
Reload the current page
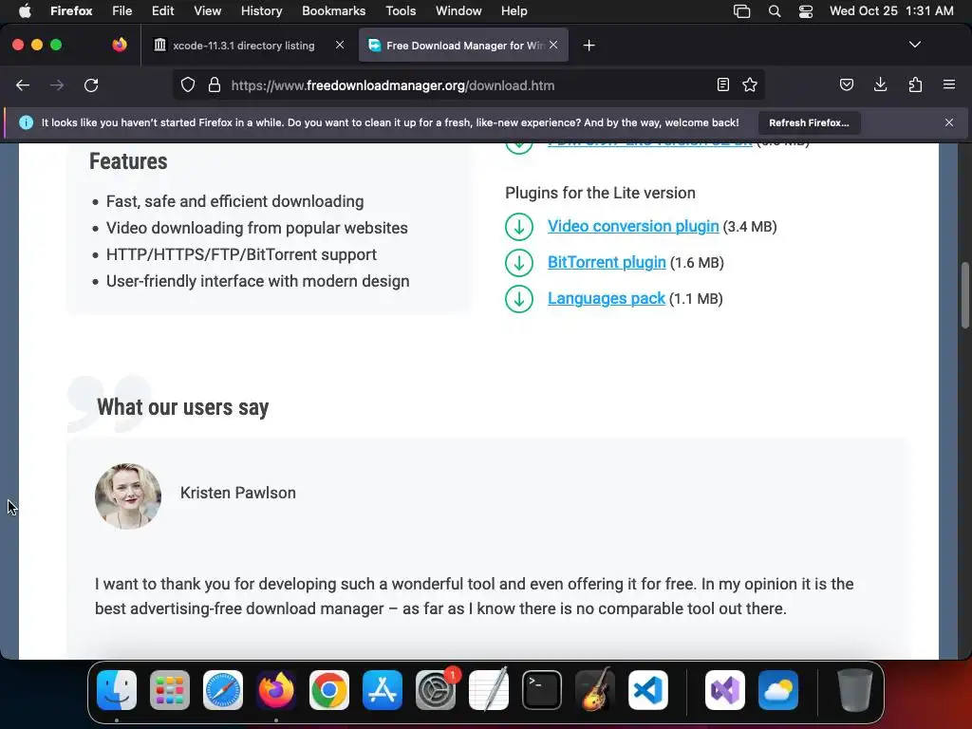[91, 85]
